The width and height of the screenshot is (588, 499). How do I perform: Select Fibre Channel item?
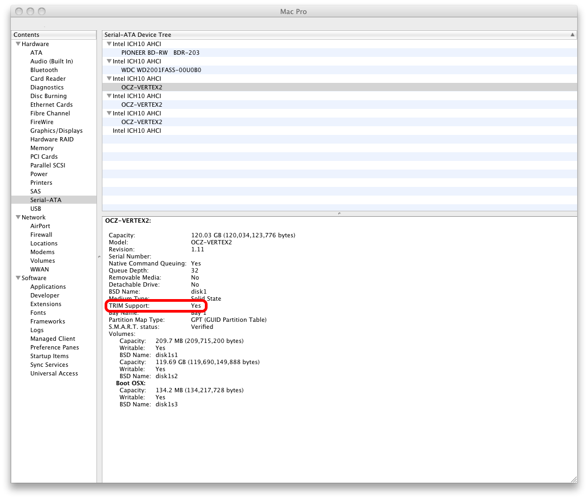50,113
